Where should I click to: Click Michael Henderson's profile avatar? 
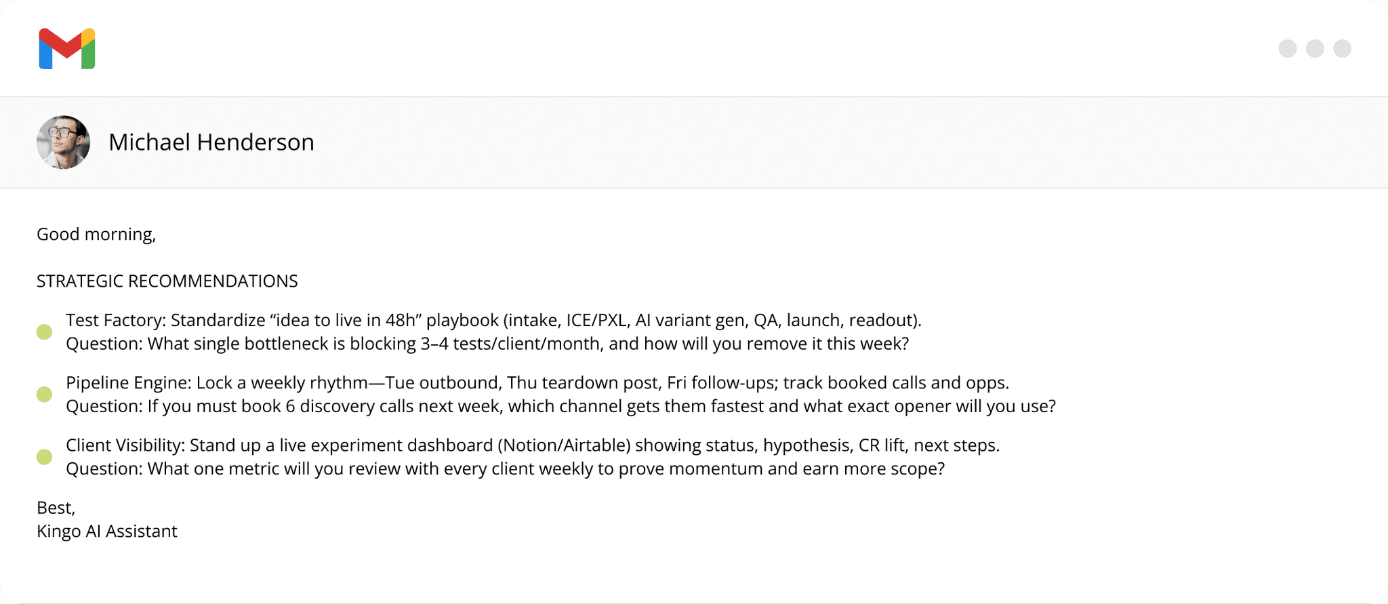click(63, 142)
